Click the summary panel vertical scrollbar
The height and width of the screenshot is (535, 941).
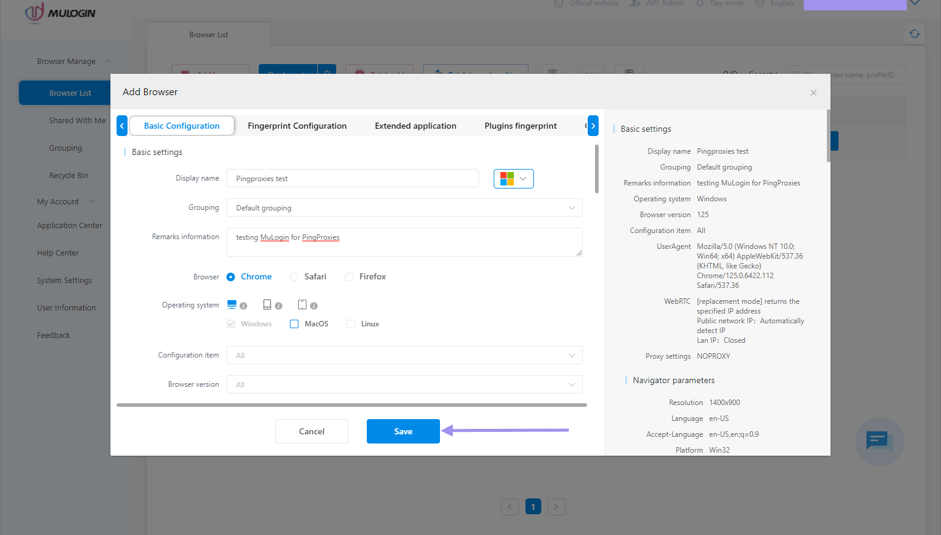[x=828, y=135]
